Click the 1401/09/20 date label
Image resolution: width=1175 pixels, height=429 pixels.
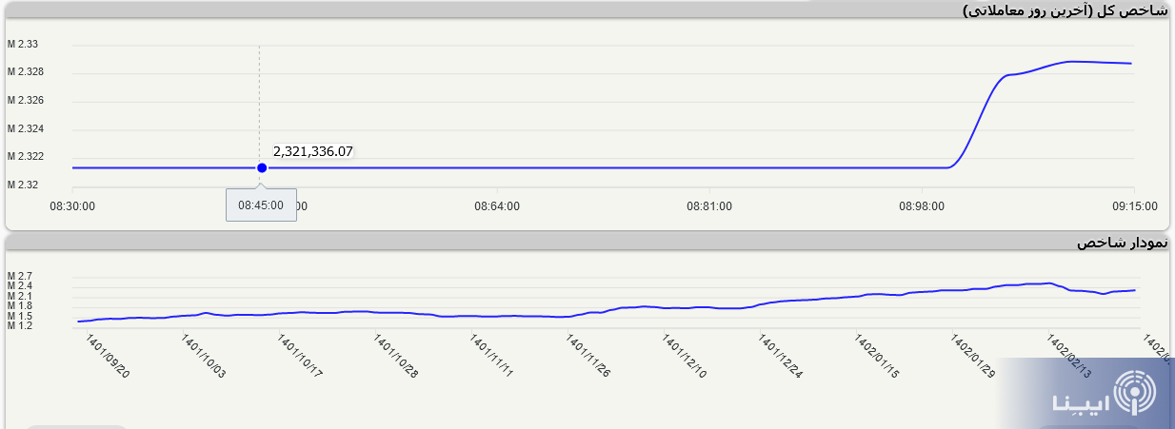(107, 357)
